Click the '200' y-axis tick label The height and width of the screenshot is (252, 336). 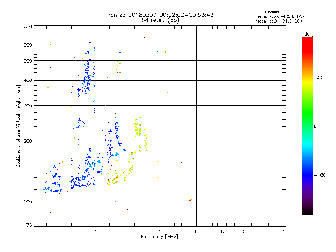(x=28, y=141)
